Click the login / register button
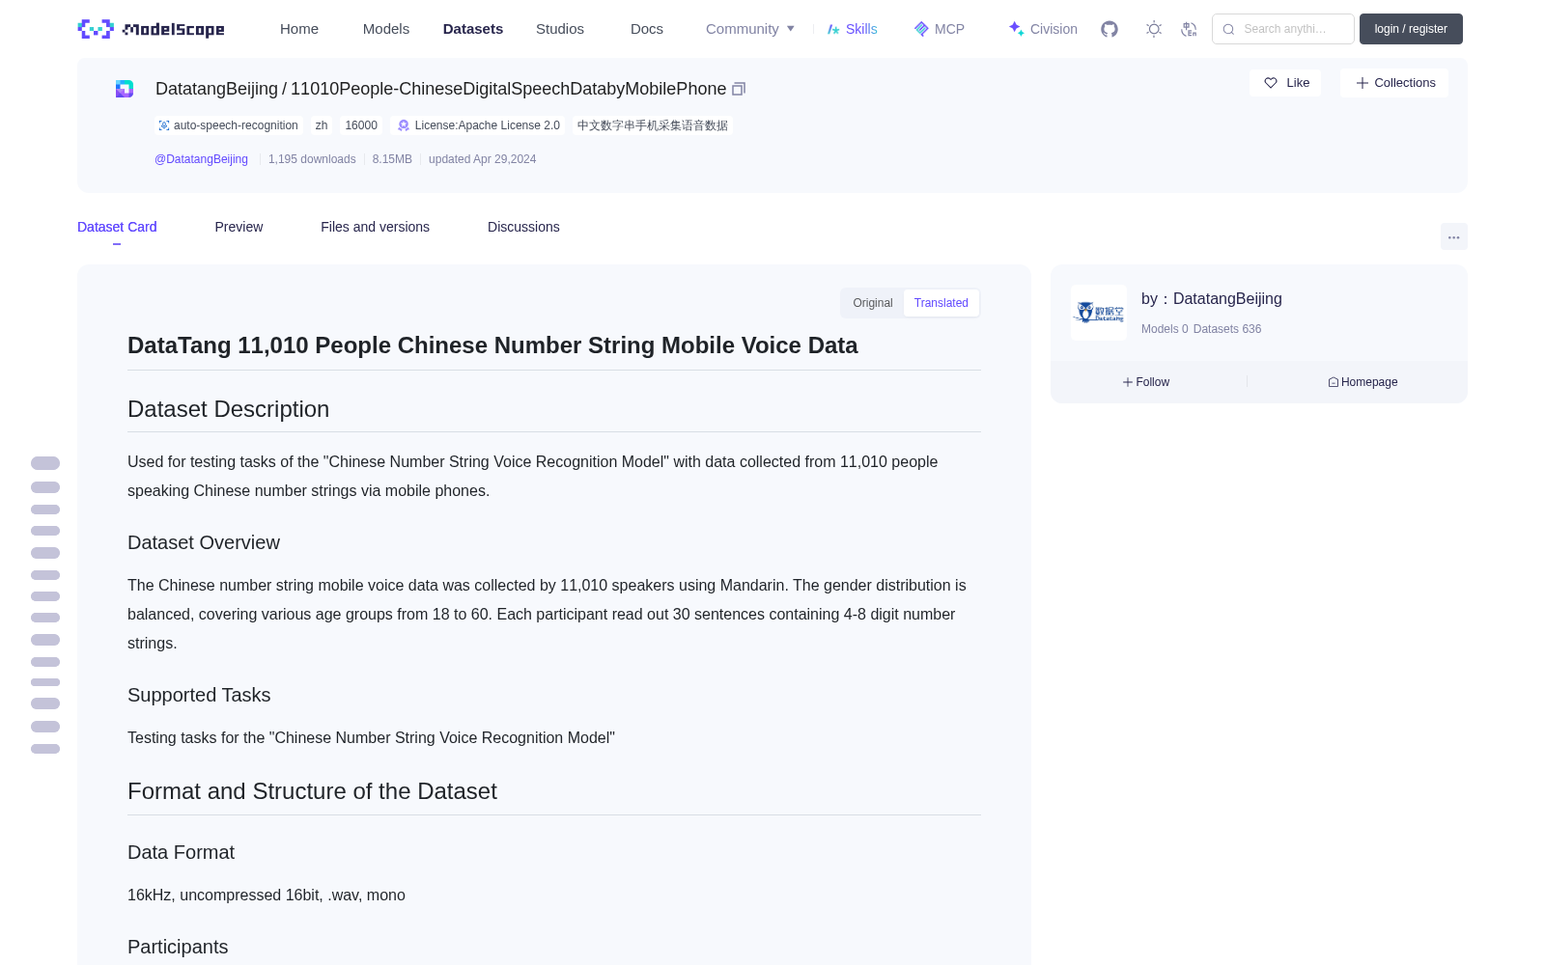 point(1411,29)
